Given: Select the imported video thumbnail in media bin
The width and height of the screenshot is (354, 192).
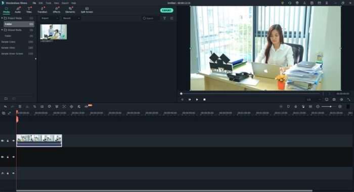Looking at the screenshot, I should [x=54, y=32].
